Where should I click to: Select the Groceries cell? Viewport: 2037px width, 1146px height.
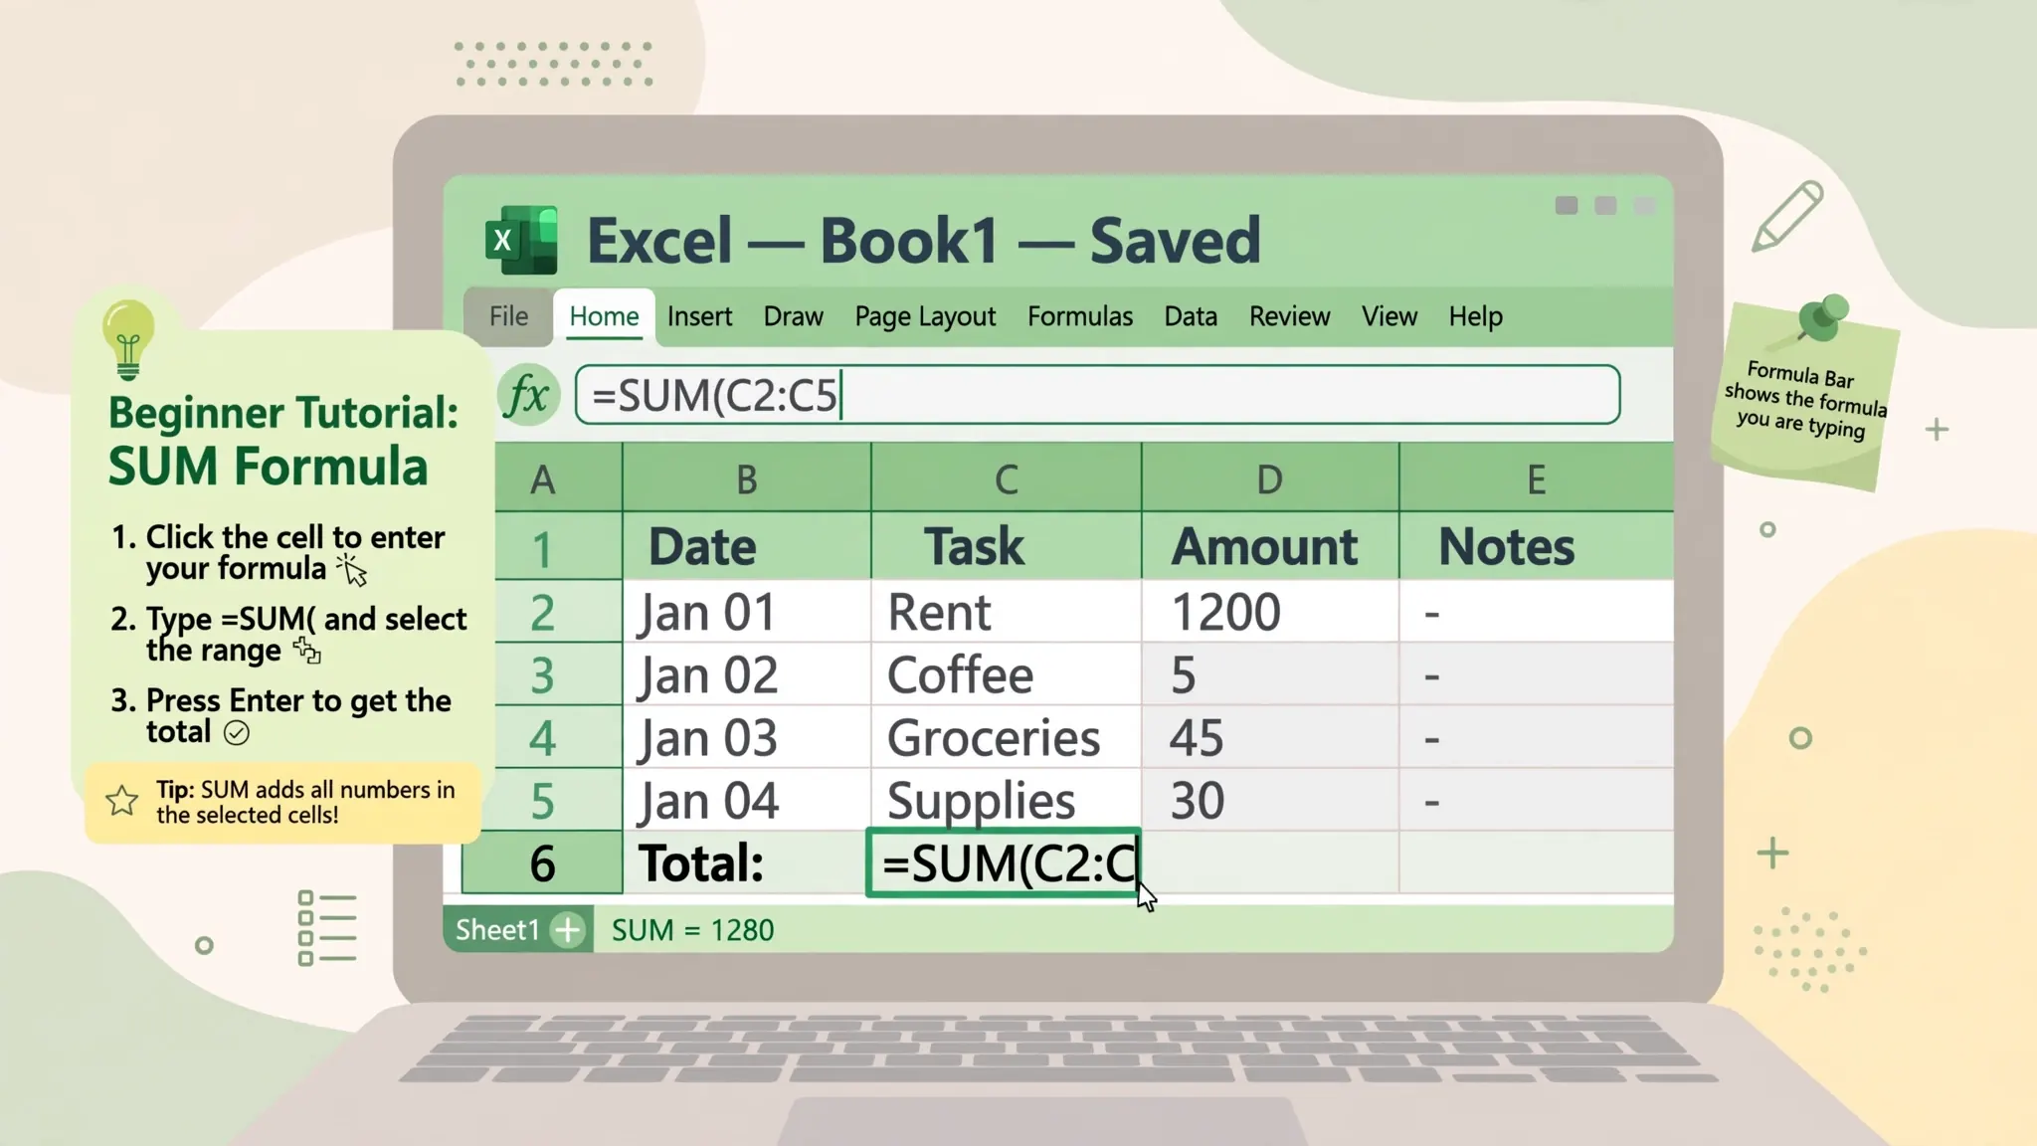pyautogui.click(x=1007, y=737)
